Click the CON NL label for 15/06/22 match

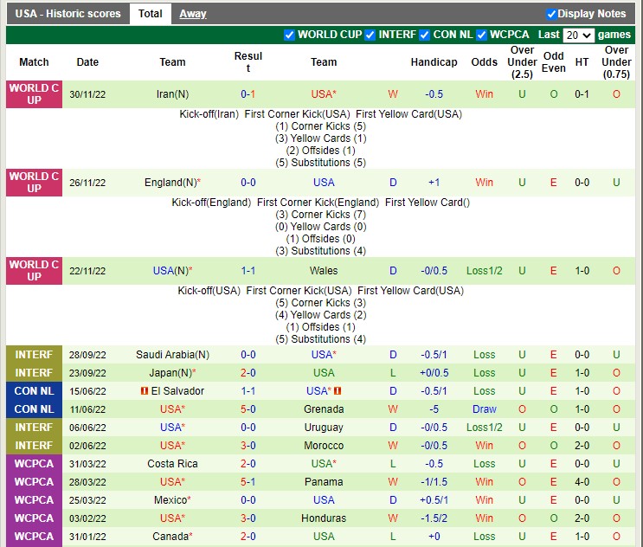point(34,391)
